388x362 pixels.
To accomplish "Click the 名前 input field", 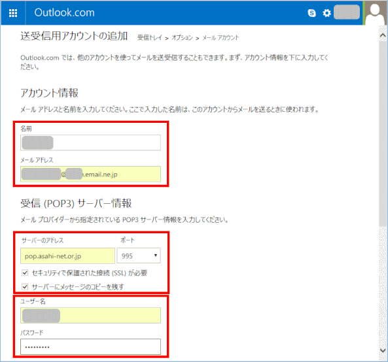I will coord(90,142).
